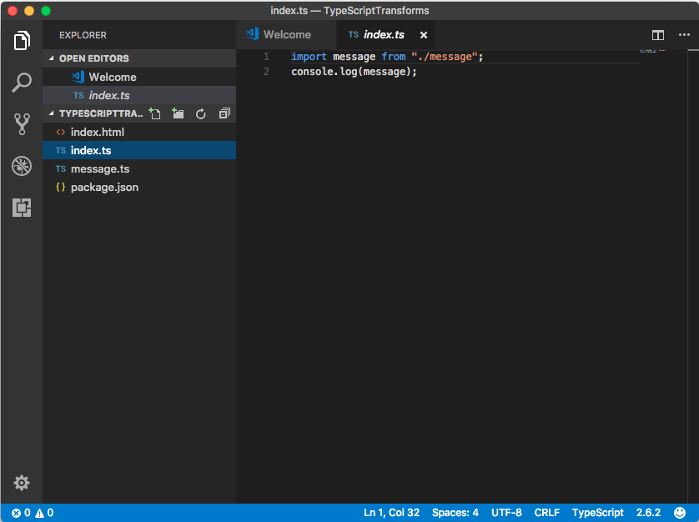Change indentation via Spaces: 4
699x522 pixels.
[455, 513]
